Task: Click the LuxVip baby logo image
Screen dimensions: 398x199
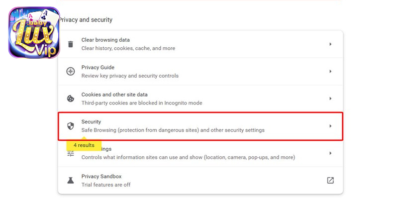Action: [x=34, y=32]
